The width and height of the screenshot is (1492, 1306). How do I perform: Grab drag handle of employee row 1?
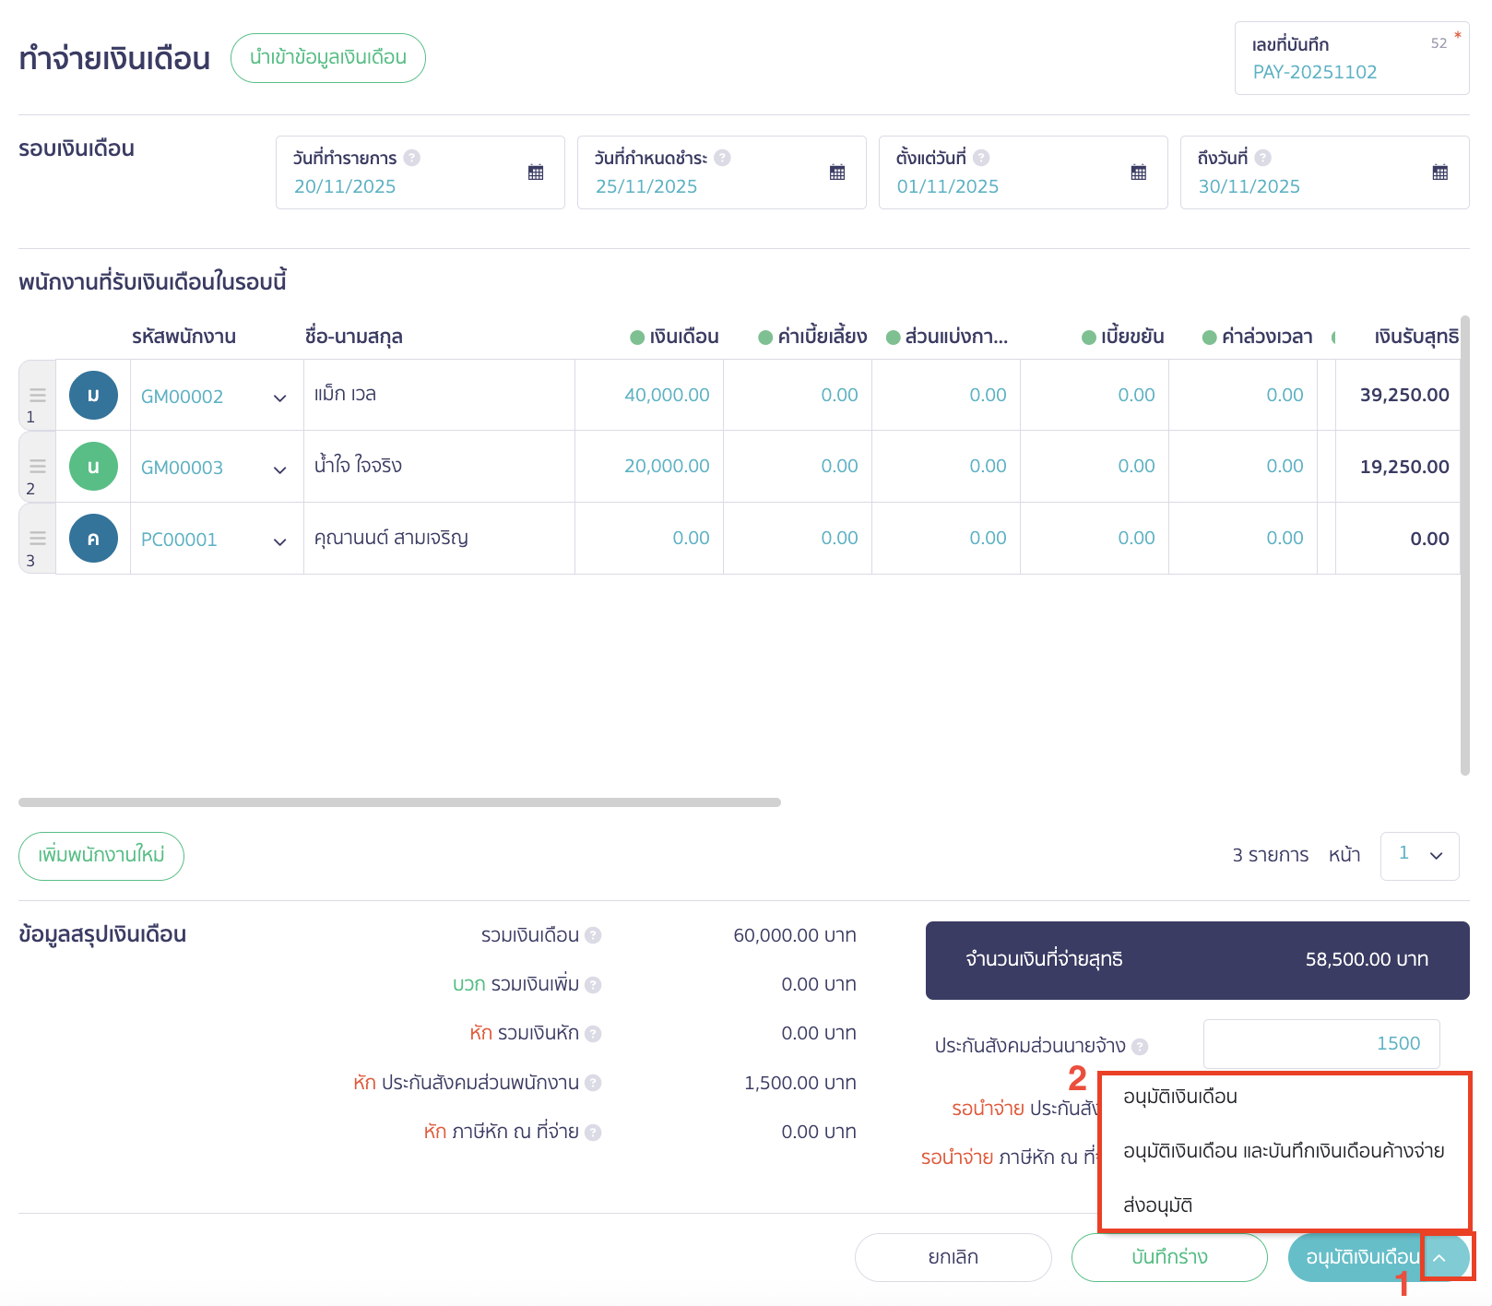pyautogui.click(x=38, y=395)
